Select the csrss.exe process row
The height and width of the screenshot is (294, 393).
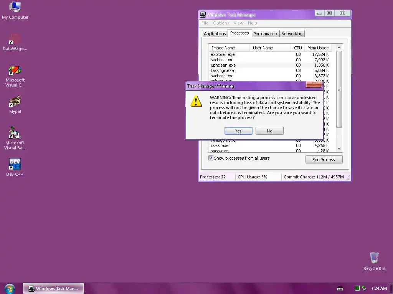(x=269, y=145)
